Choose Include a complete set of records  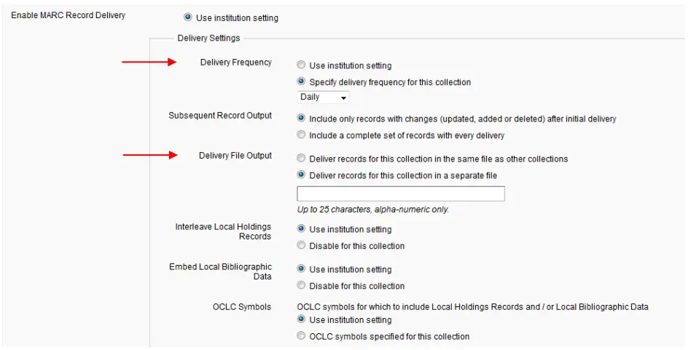click(x=302, y=135)
